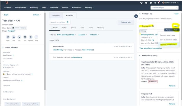The height and width of the screenshot is (106, 182).
Task: Open the Filter activity (18/20) dropdown
Action: (x=66, y=35)
